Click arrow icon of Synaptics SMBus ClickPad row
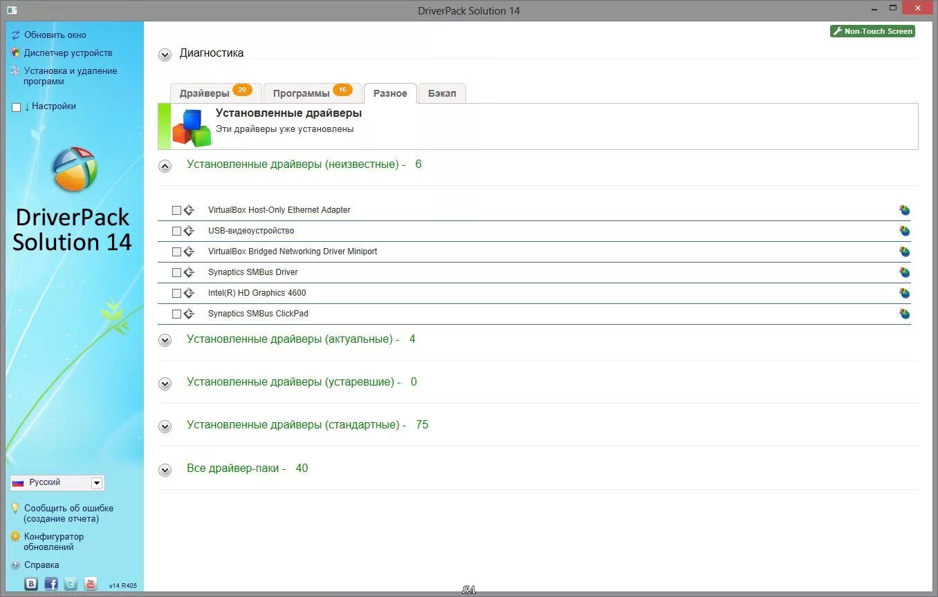 point(189,314)
